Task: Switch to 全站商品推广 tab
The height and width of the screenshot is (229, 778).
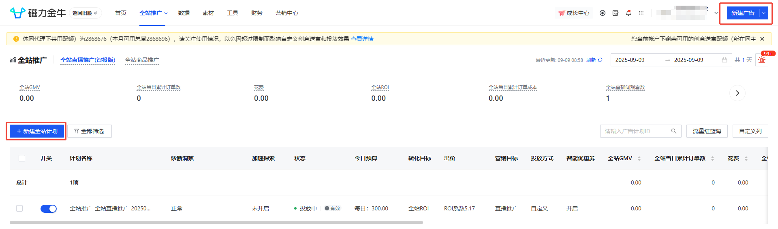Action: coord(142,60)
